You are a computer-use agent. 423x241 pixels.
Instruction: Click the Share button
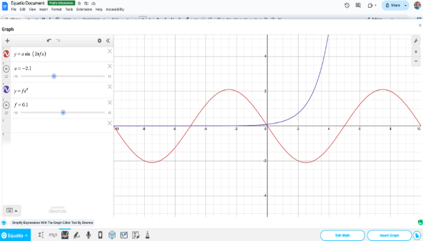click(x=393, y=5)
